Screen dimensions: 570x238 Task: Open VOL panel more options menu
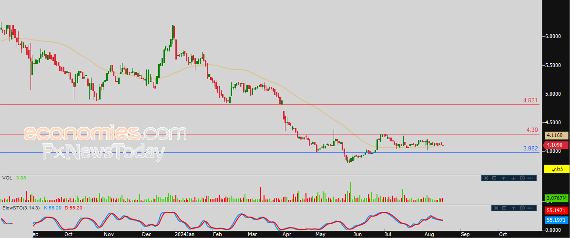[531, 178]
